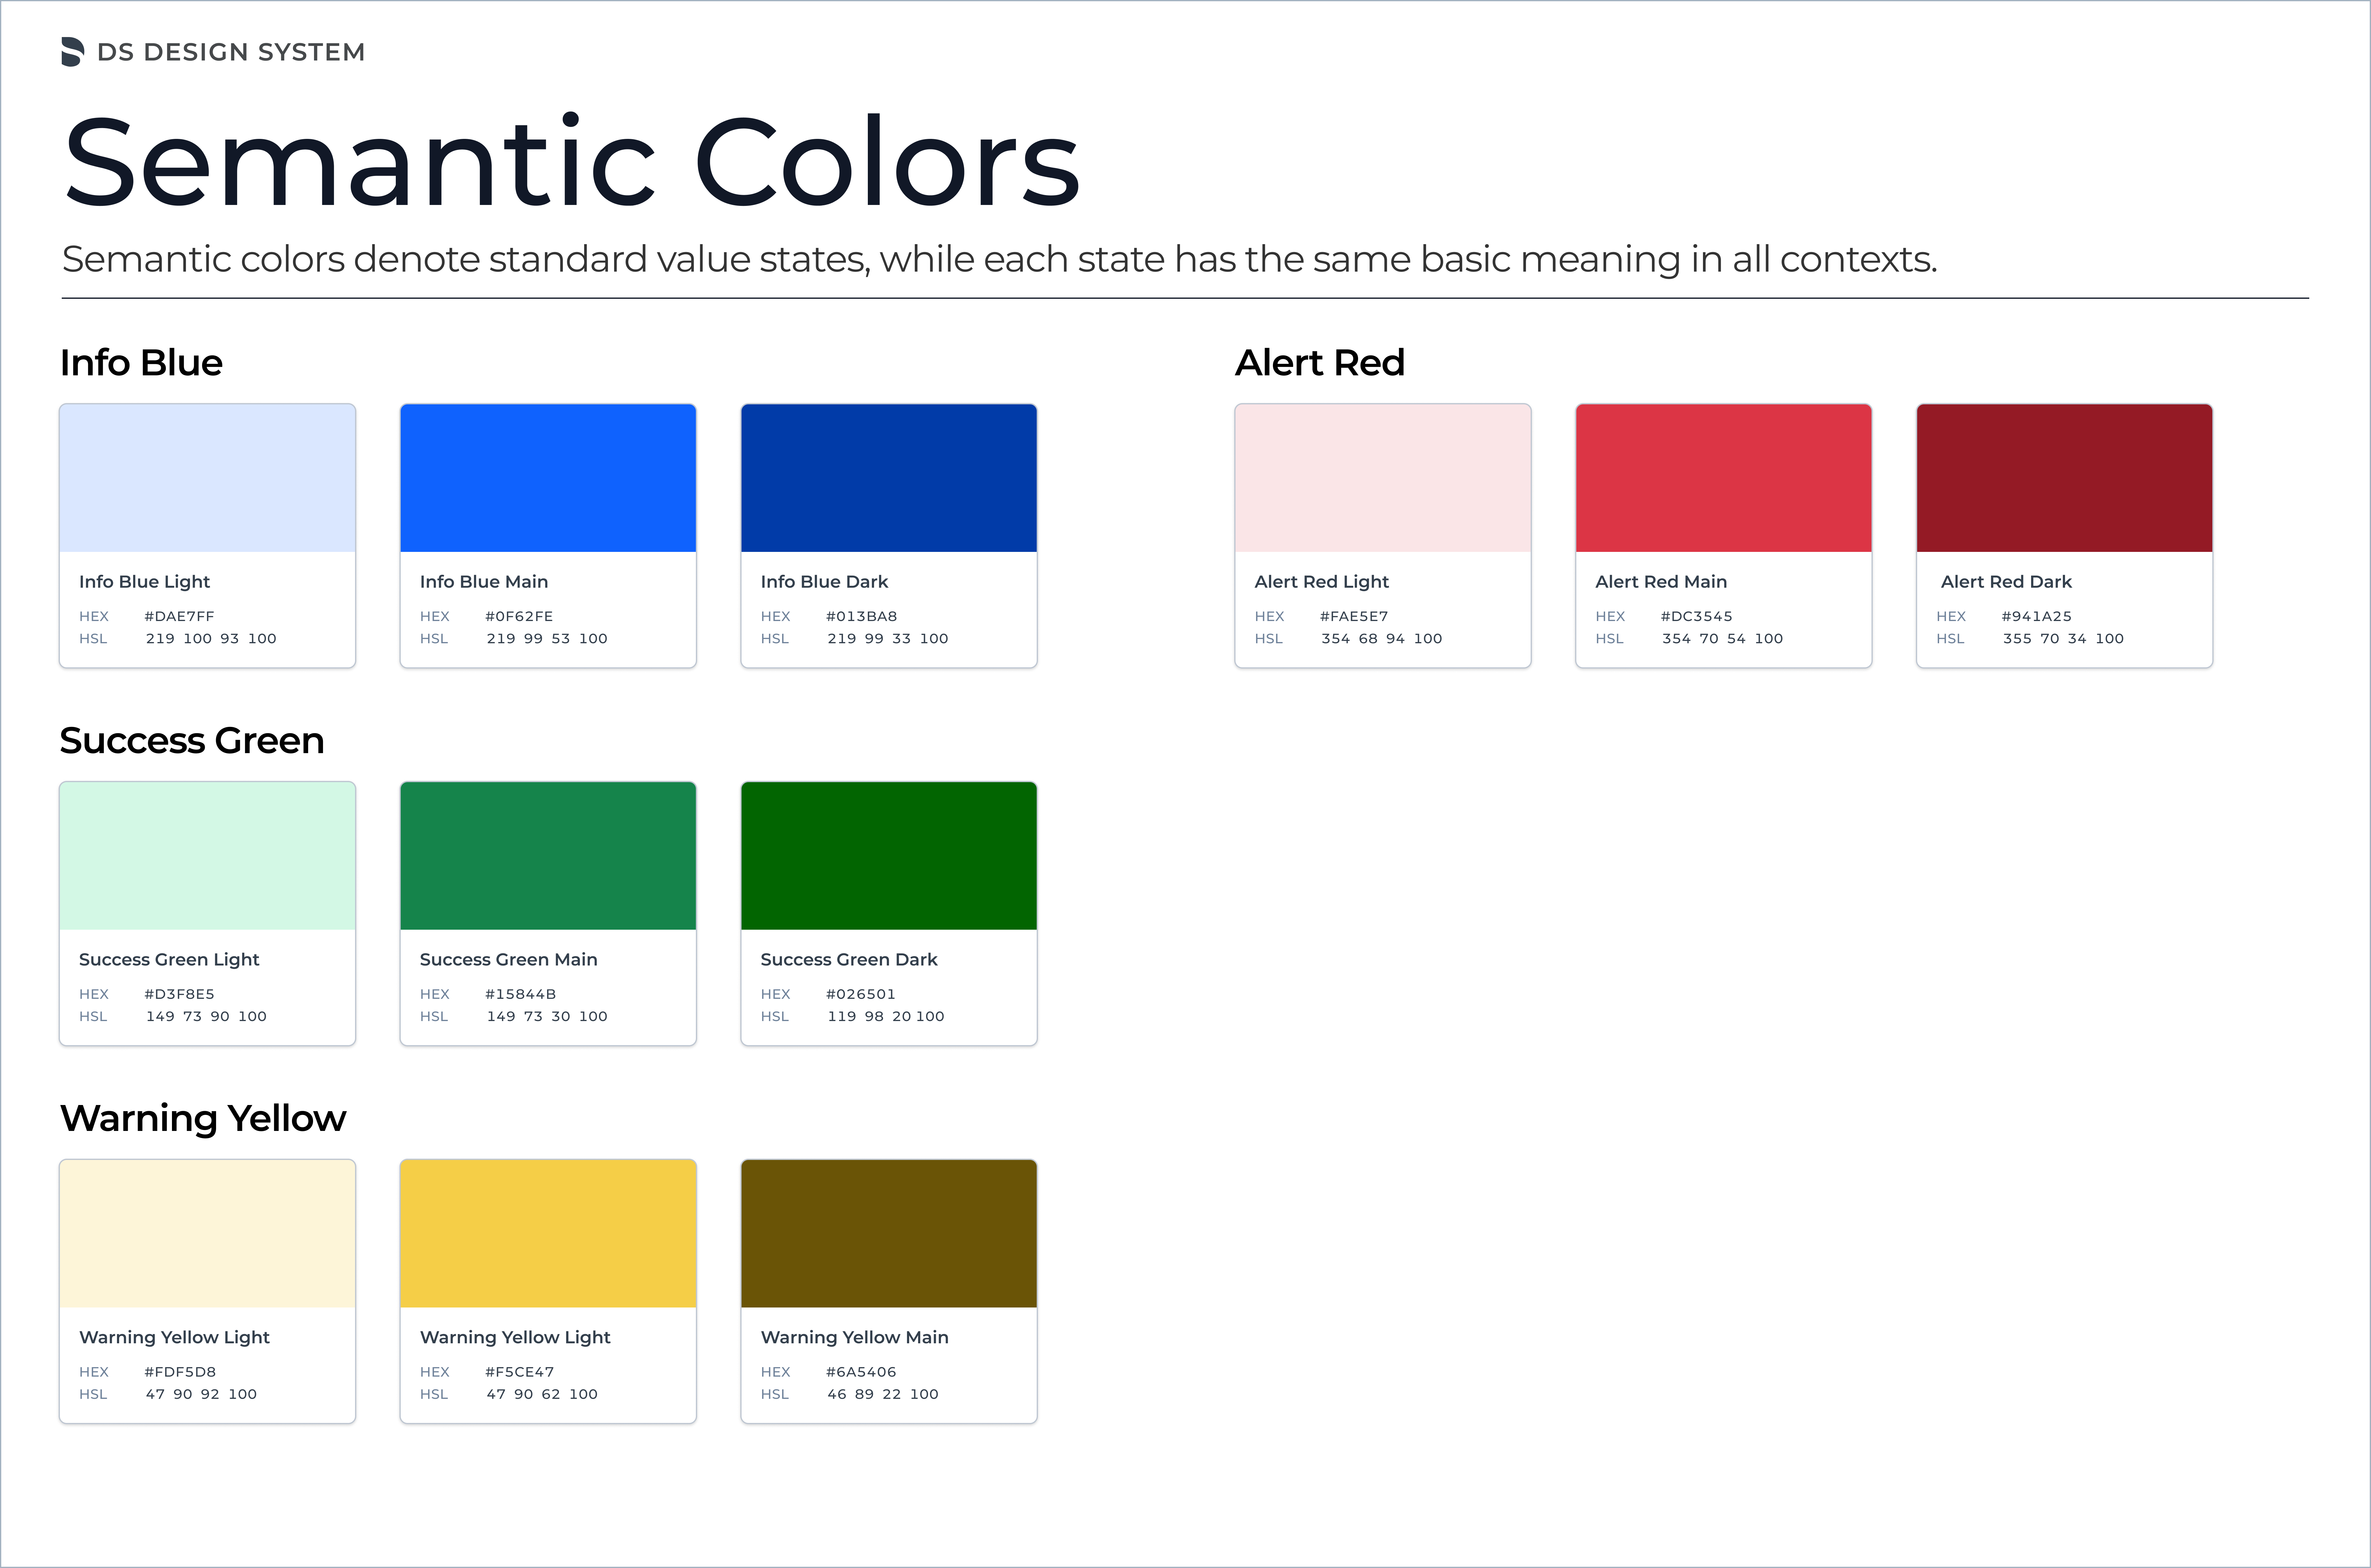Click Warning Yellow Light label above #FDF5D8
The height and width of the screenshot is (1568, 2371).
coord(175,1338)
